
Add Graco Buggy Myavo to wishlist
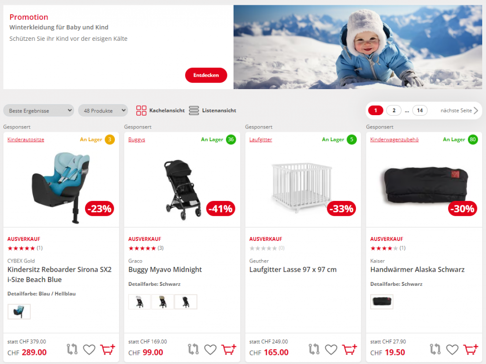210,349
